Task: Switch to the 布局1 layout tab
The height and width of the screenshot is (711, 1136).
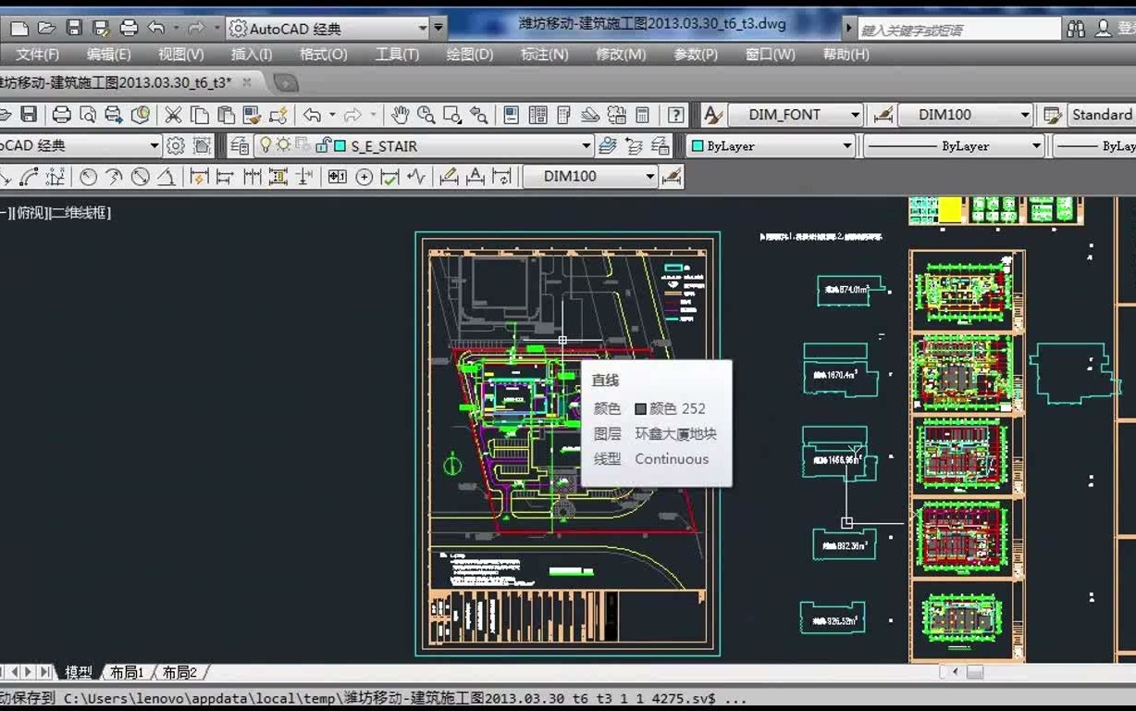Action: (127, 672)
